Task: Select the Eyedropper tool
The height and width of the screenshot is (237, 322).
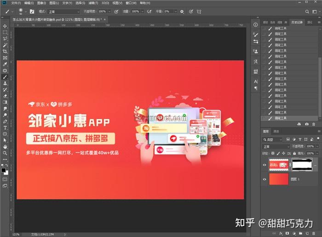Action: coord(5,64)
